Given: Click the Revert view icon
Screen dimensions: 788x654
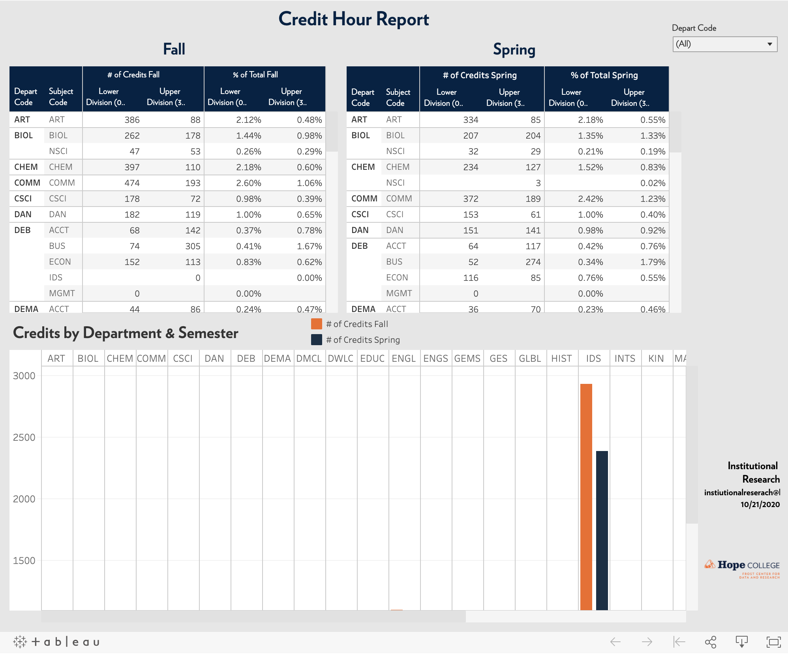Looking at the screenshot, I should coord(679,642).
